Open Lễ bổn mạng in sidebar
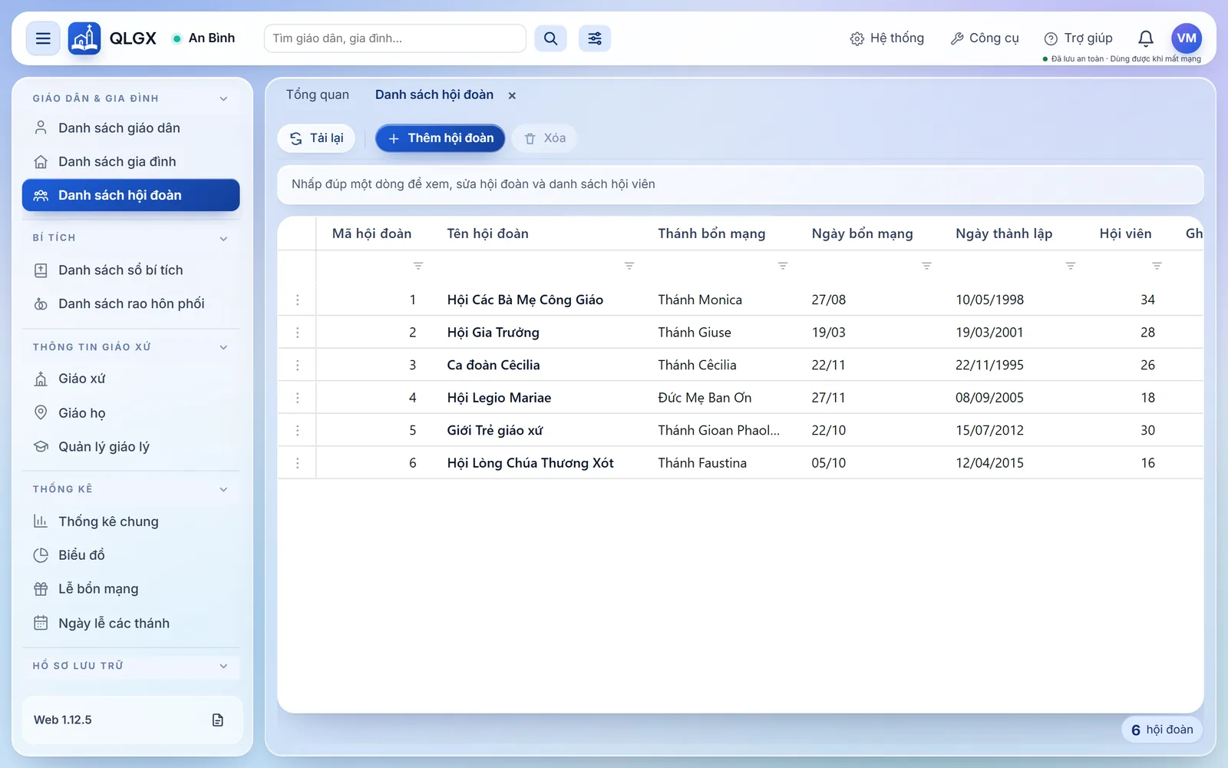1228x768 pixels. coord(131,589)
